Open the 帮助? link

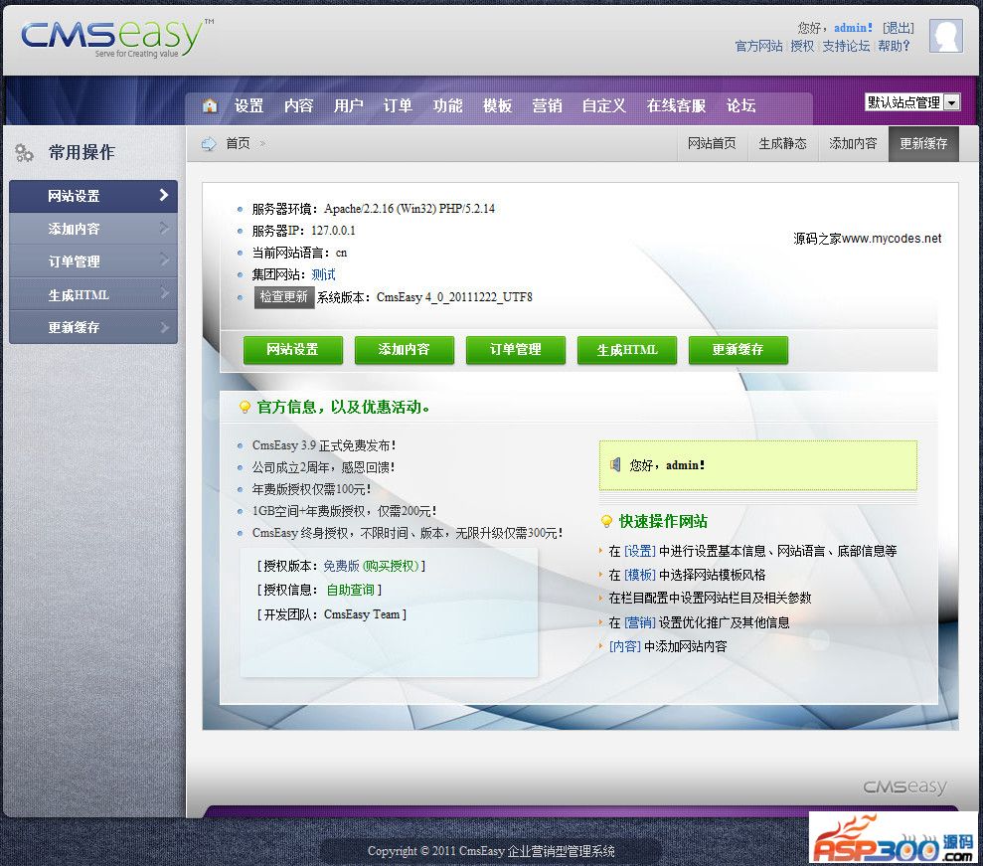[894, 46]
